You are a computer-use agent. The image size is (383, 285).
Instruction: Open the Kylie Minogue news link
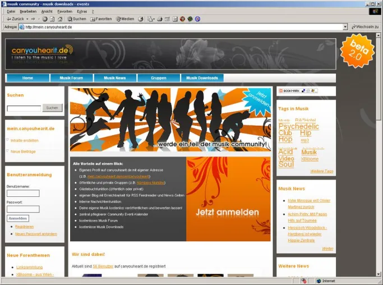pos(309,204)
